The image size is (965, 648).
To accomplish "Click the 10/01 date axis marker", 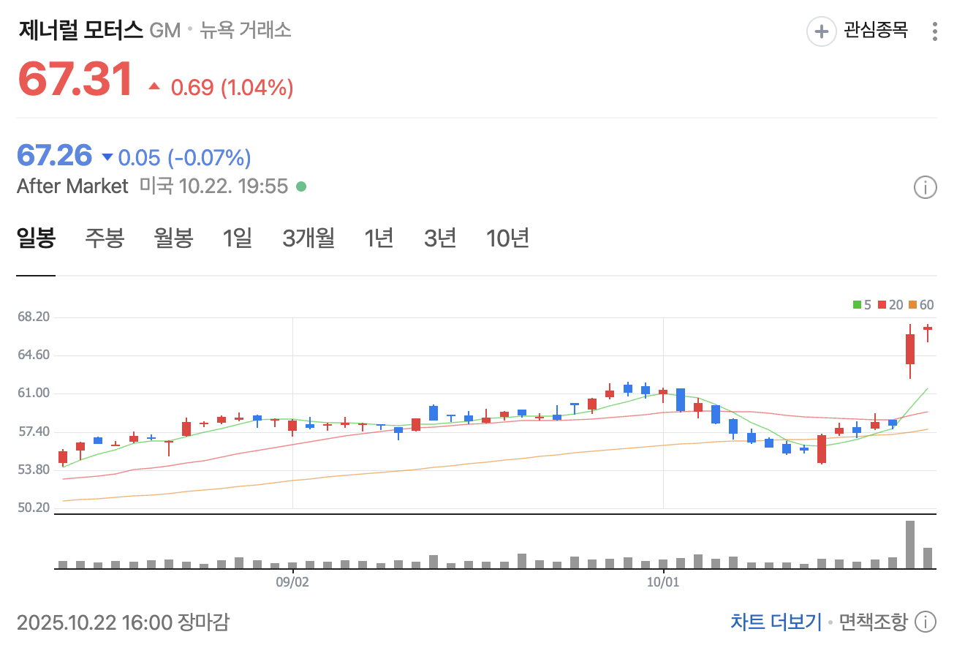I will point(663,583).
